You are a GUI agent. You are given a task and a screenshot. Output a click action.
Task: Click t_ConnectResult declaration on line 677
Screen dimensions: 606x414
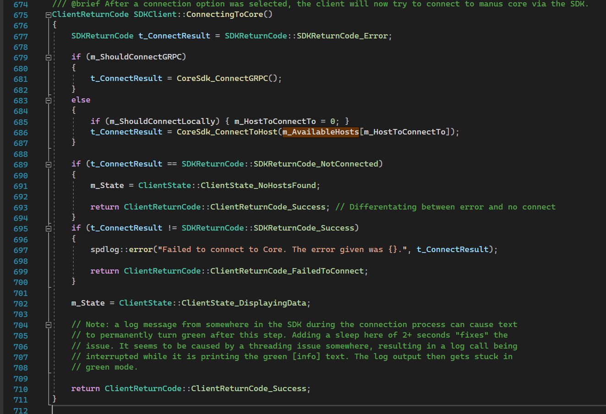[x=175, y=36]
